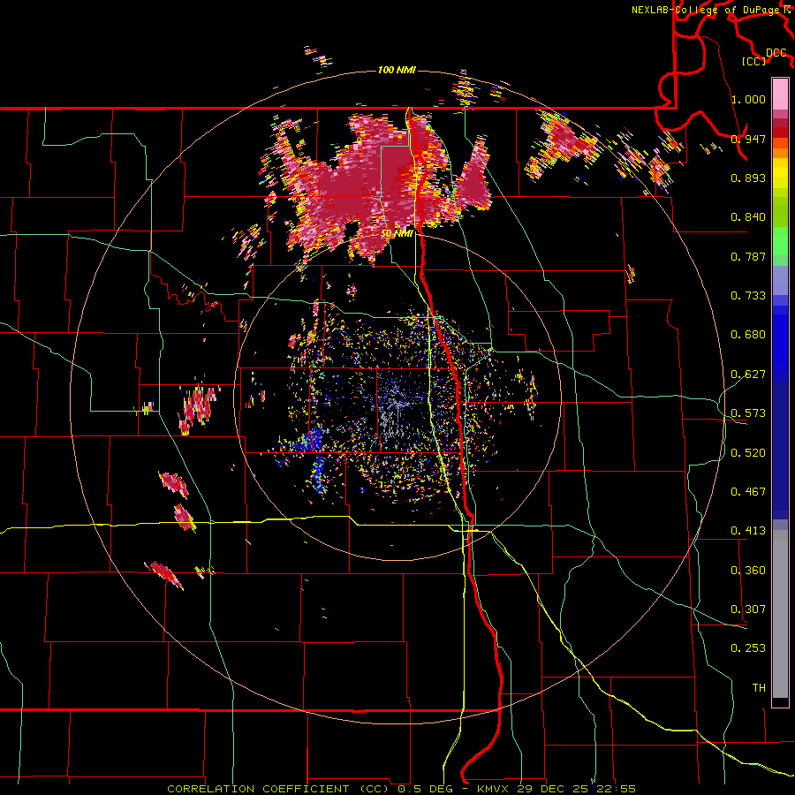Click the 0.413 scale value
The height and width of the screenshot is (795, 795).
[x=748, y=531]
